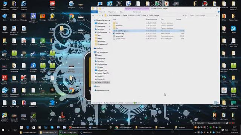Click the CS GO Changer.exe file icon
Image resolution: width=241 pixels, height=135 pixels.
coord(114,31)
